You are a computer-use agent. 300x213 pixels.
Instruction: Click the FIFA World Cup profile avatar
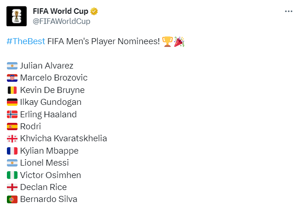coord(17,16)
